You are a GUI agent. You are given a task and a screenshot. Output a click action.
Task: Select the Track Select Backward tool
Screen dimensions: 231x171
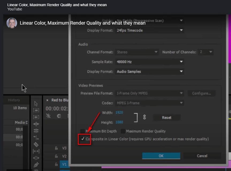(36, 117)
